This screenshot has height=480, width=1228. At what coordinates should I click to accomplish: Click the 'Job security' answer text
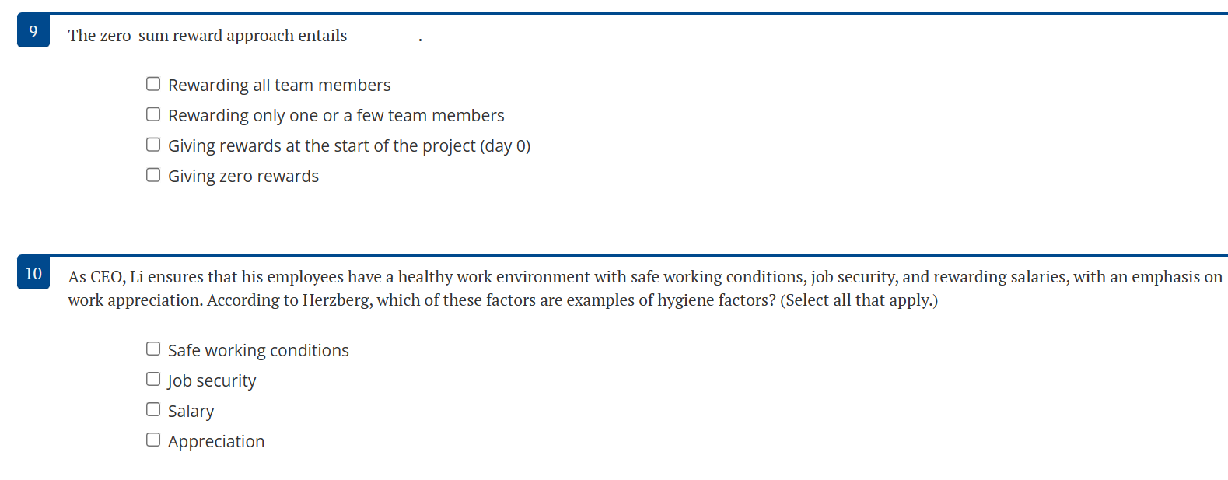(212, 380)
